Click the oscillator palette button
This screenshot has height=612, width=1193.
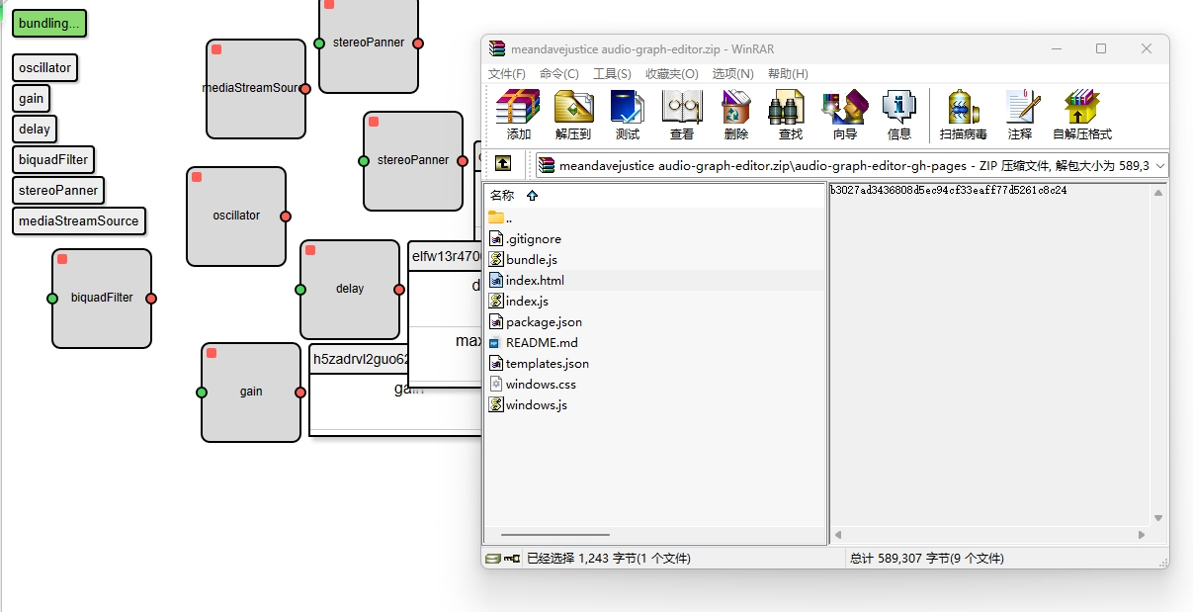(45, 68)
